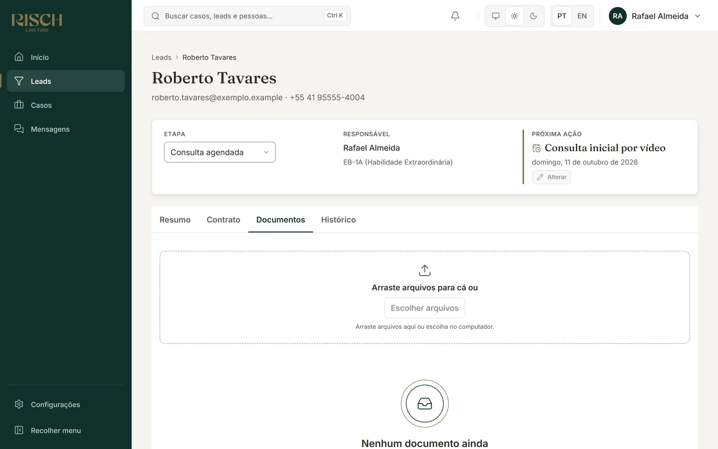
Task: Click the pencil icon in Alterar
Action: click(540, 177)
